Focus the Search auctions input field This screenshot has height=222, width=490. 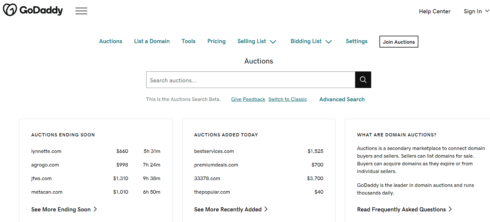pos(251,80)
